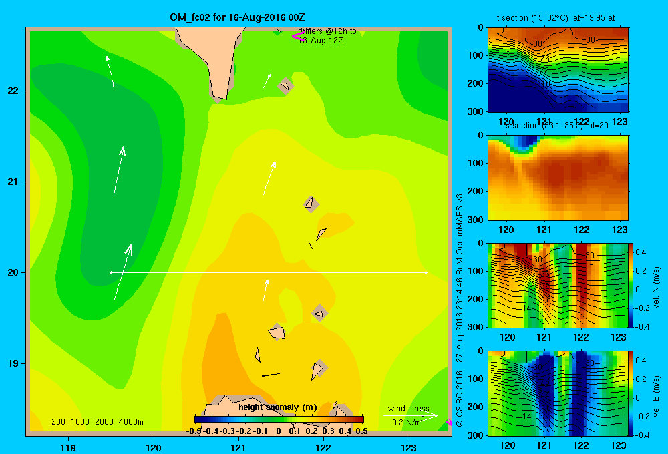Click the '200 1000 2000 4000m' depth contour legend

pyautogui.click(x=97, y=422)
